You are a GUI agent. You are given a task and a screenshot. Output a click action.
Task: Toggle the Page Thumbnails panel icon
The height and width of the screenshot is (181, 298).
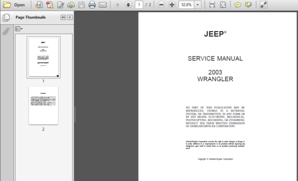(x=6, y=17)
